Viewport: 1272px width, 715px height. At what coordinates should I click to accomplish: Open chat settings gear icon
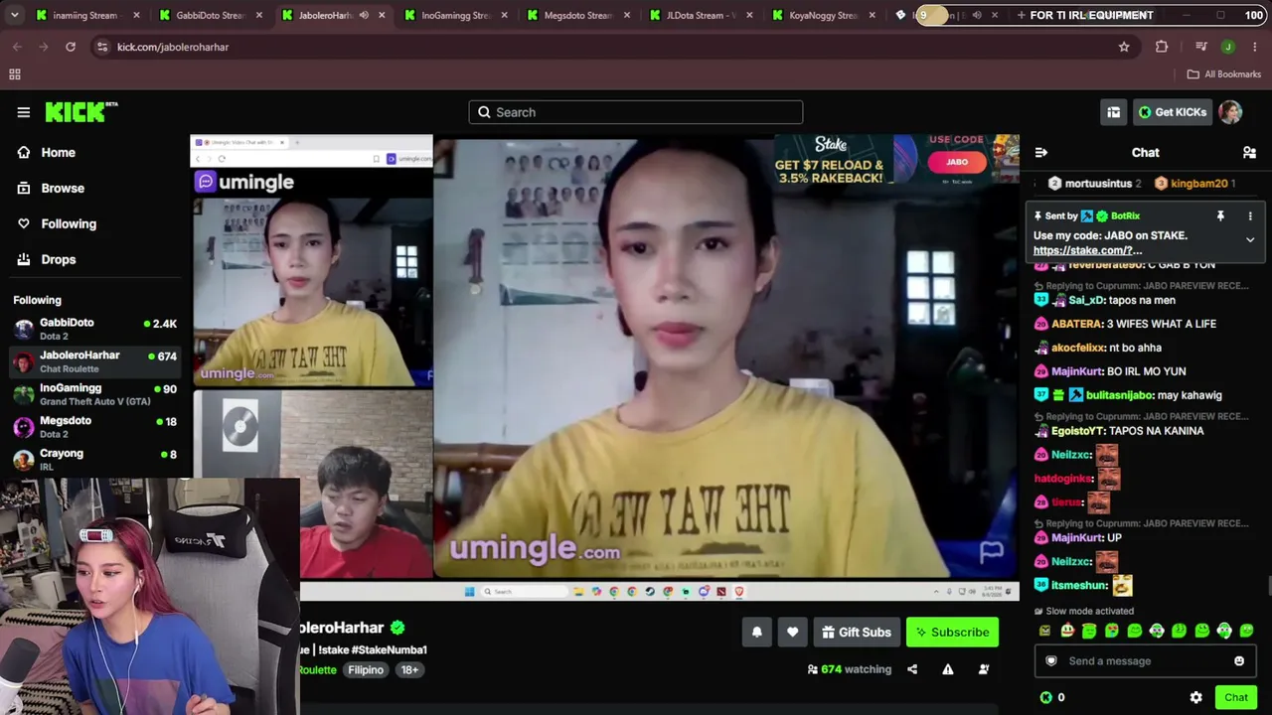(x=1195, y=697)
